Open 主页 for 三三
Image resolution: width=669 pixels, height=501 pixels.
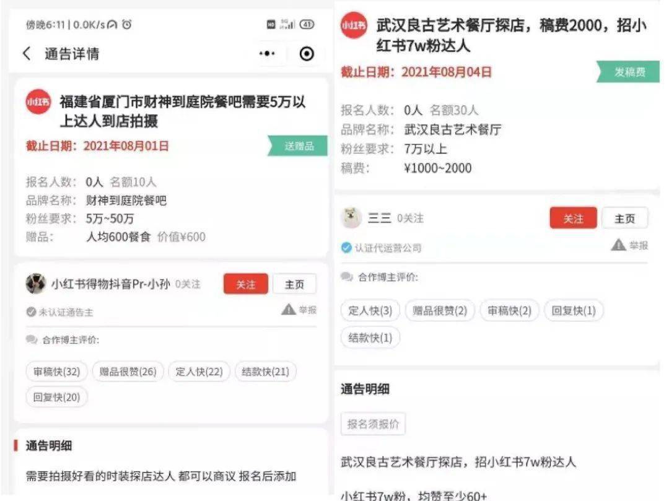pos(624,219)
